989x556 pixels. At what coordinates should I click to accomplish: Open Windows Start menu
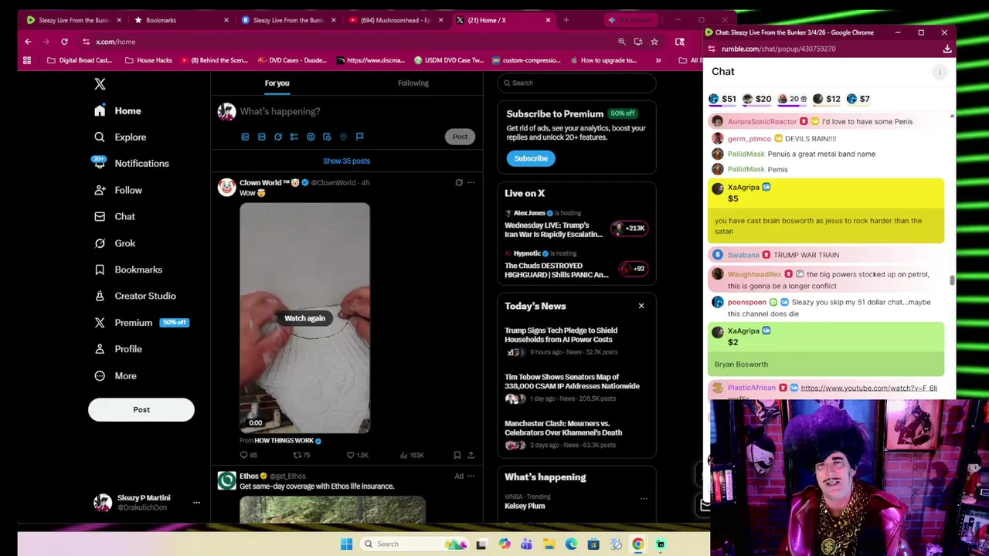tap(346, 544)
